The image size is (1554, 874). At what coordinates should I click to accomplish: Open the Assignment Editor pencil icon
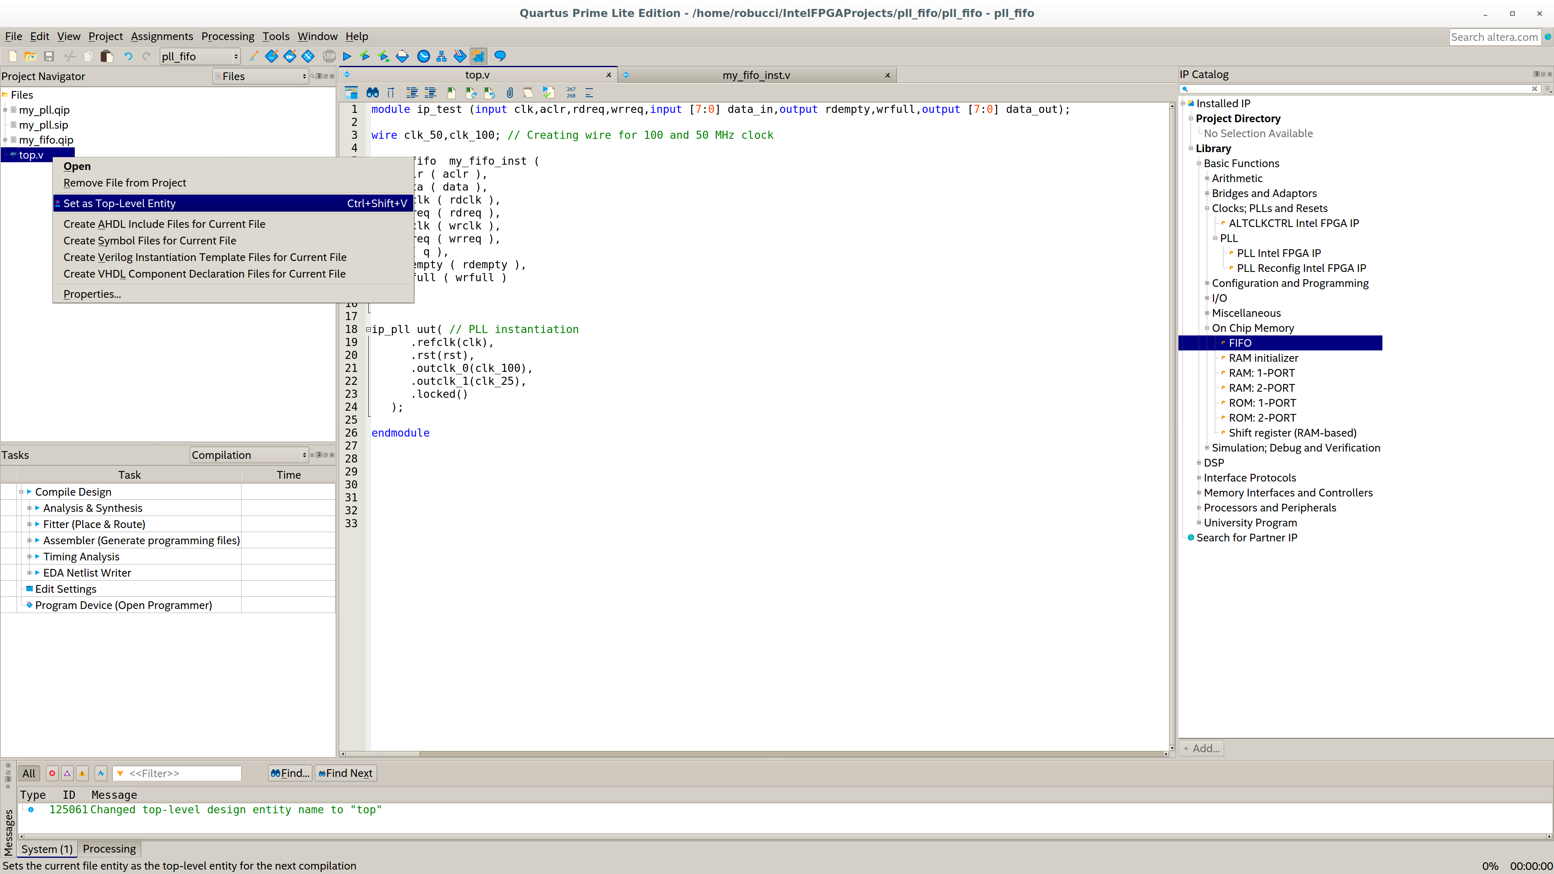[x=253, y=56]
